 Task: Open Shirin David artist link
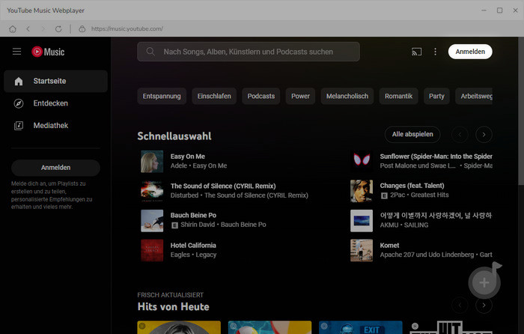(x=198, y=225)
